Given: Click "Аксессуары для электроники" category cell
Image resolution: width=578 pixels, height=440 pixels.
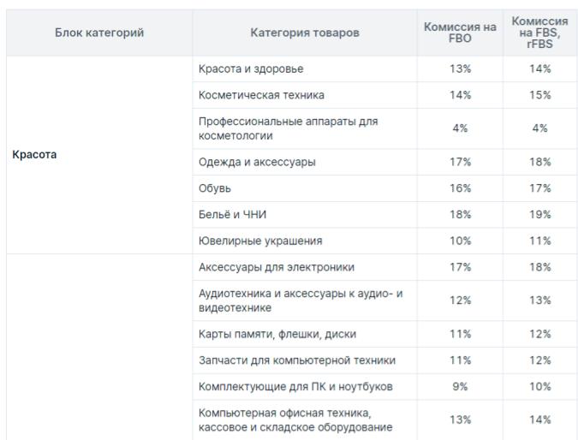Looking at the screenshot, I should coord(276,267).
